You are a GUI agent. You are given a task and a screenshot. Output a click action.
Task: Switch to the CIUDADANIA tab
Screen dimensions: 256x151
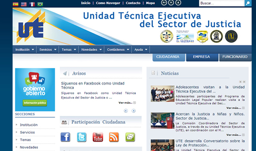pos(168,57)
